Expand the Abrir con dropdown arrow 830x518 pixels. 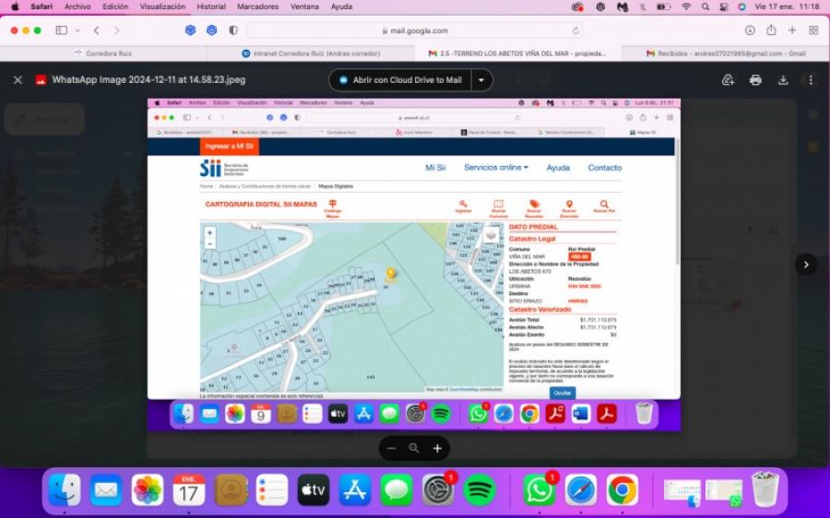click(x=481, y=80)
